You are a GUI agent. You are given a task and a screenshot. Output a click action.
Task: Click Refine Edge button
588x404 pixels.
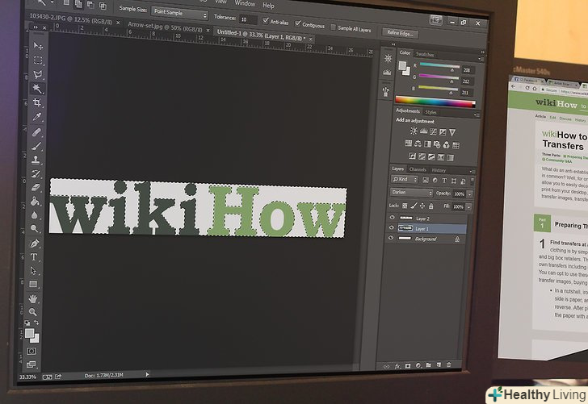(x=400, y=33)
